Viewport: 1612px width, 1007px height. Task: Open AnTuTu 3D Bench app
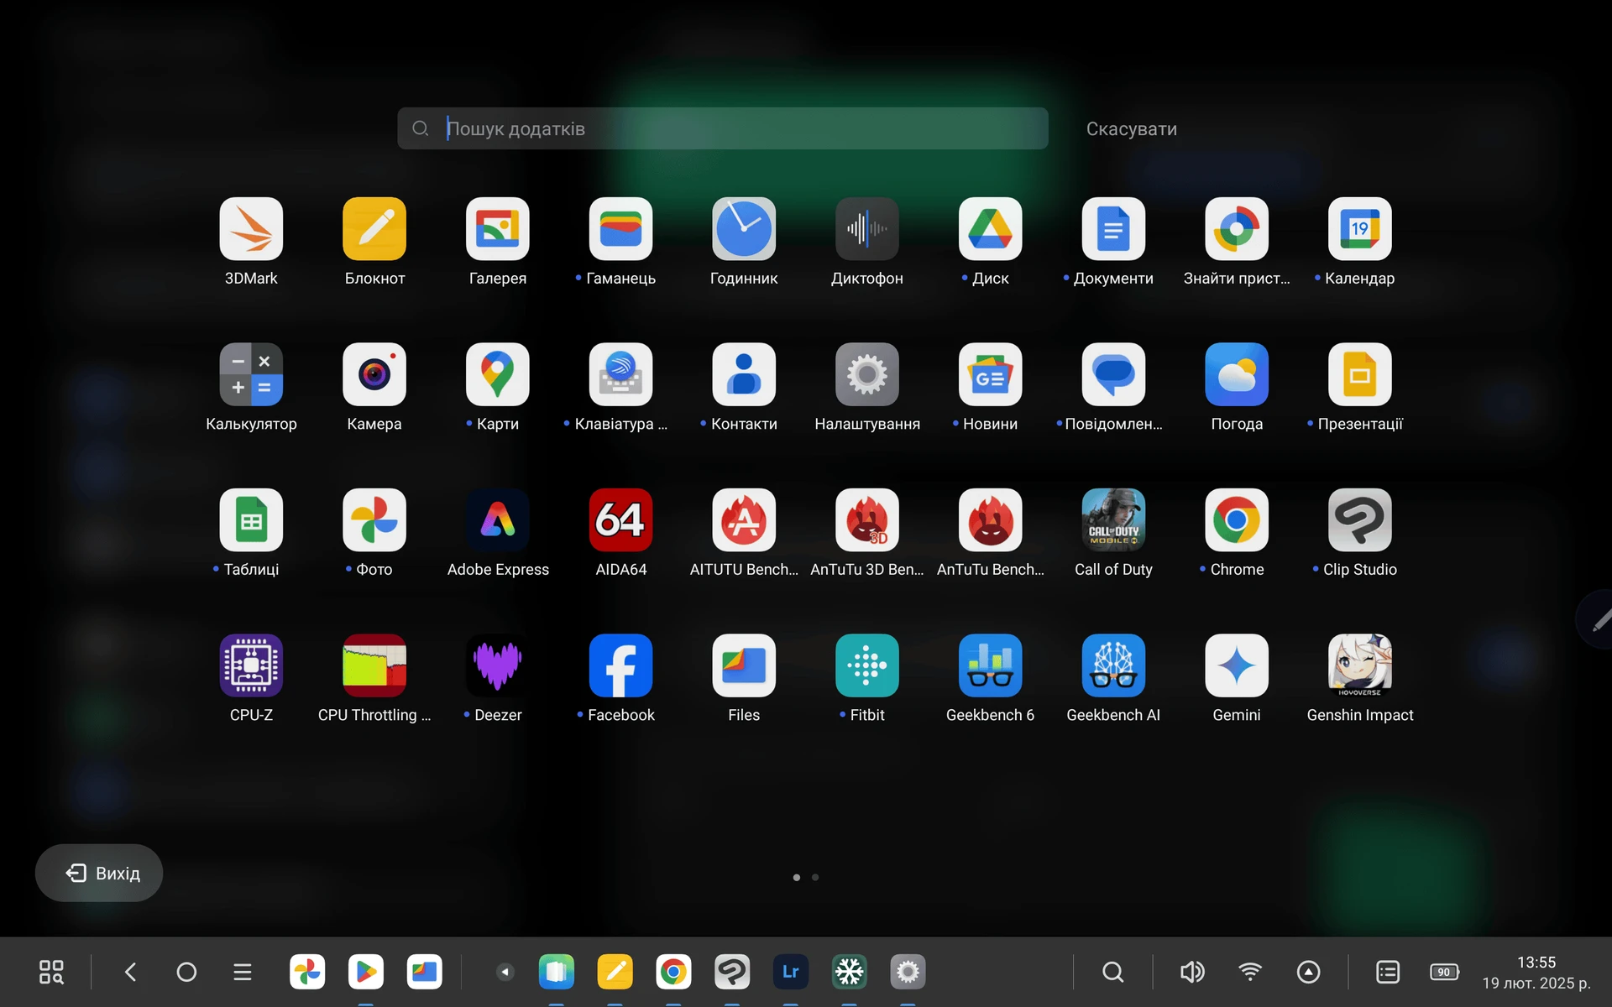click(x=867, y=520)
